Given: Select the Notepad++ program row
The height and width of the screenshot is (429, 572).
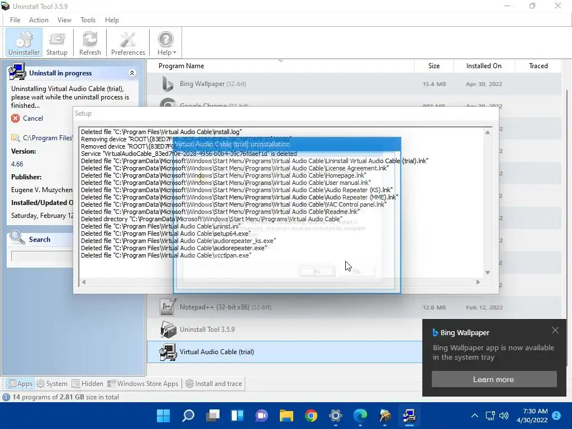Looking at the screenshot, I should click(354, 307).
